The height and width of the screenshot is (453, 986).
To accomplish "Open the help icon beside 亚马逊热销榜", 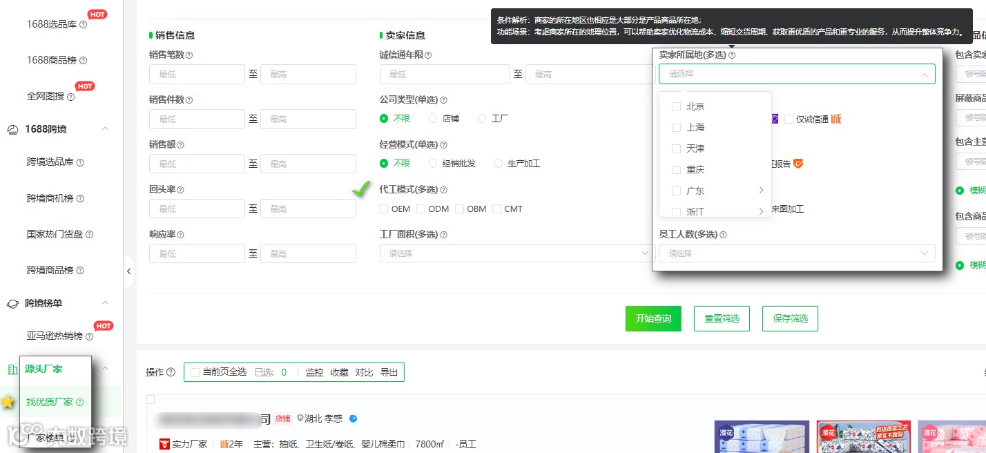I will tap(89, 336).
